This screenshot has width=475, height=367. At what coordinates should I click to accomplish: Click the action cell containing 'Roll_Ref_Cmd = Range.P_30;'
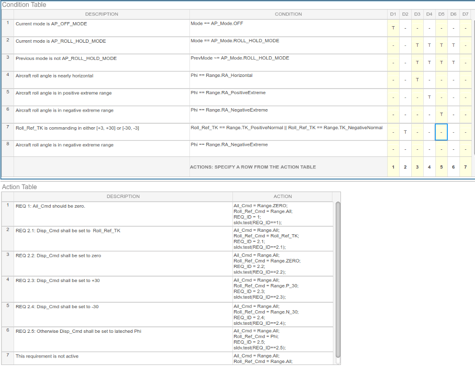point(283,289)
